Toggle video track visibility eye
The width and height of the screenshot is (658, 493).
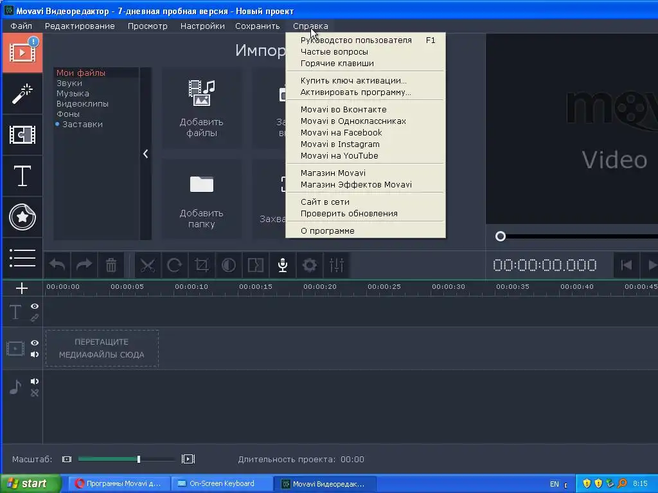point(35,343)
